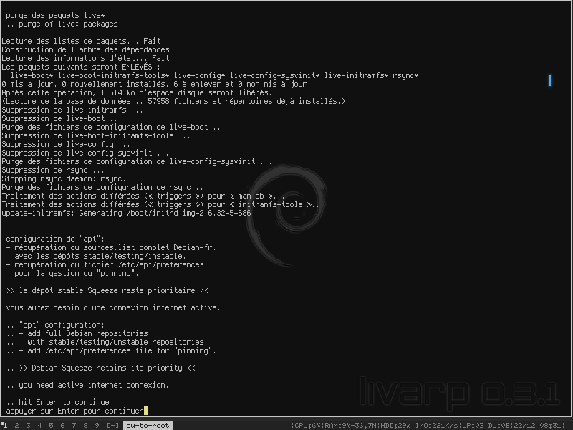The image size is (573, 430).
Task: Switch to workspace tag 6
Action: [62, 426]
